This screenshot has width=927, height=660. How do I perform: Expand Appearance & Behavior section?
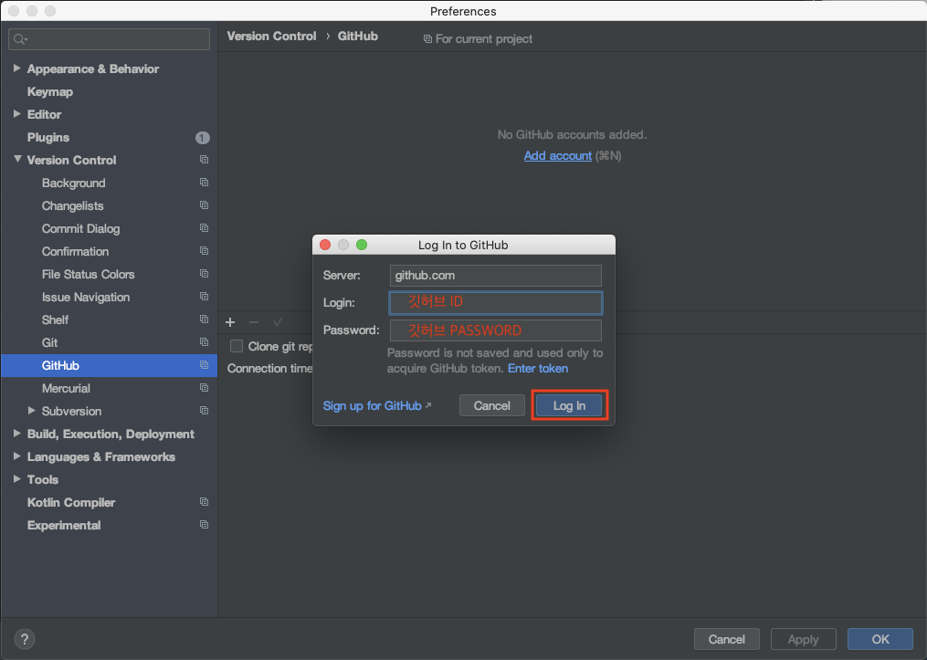click(x=17, y=68)
